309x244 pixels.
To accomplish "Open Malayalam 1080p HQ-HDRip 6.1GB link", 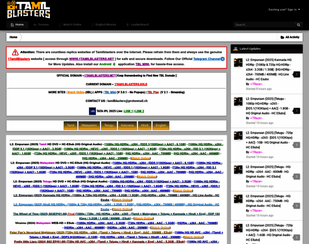I will pos(153,163).
